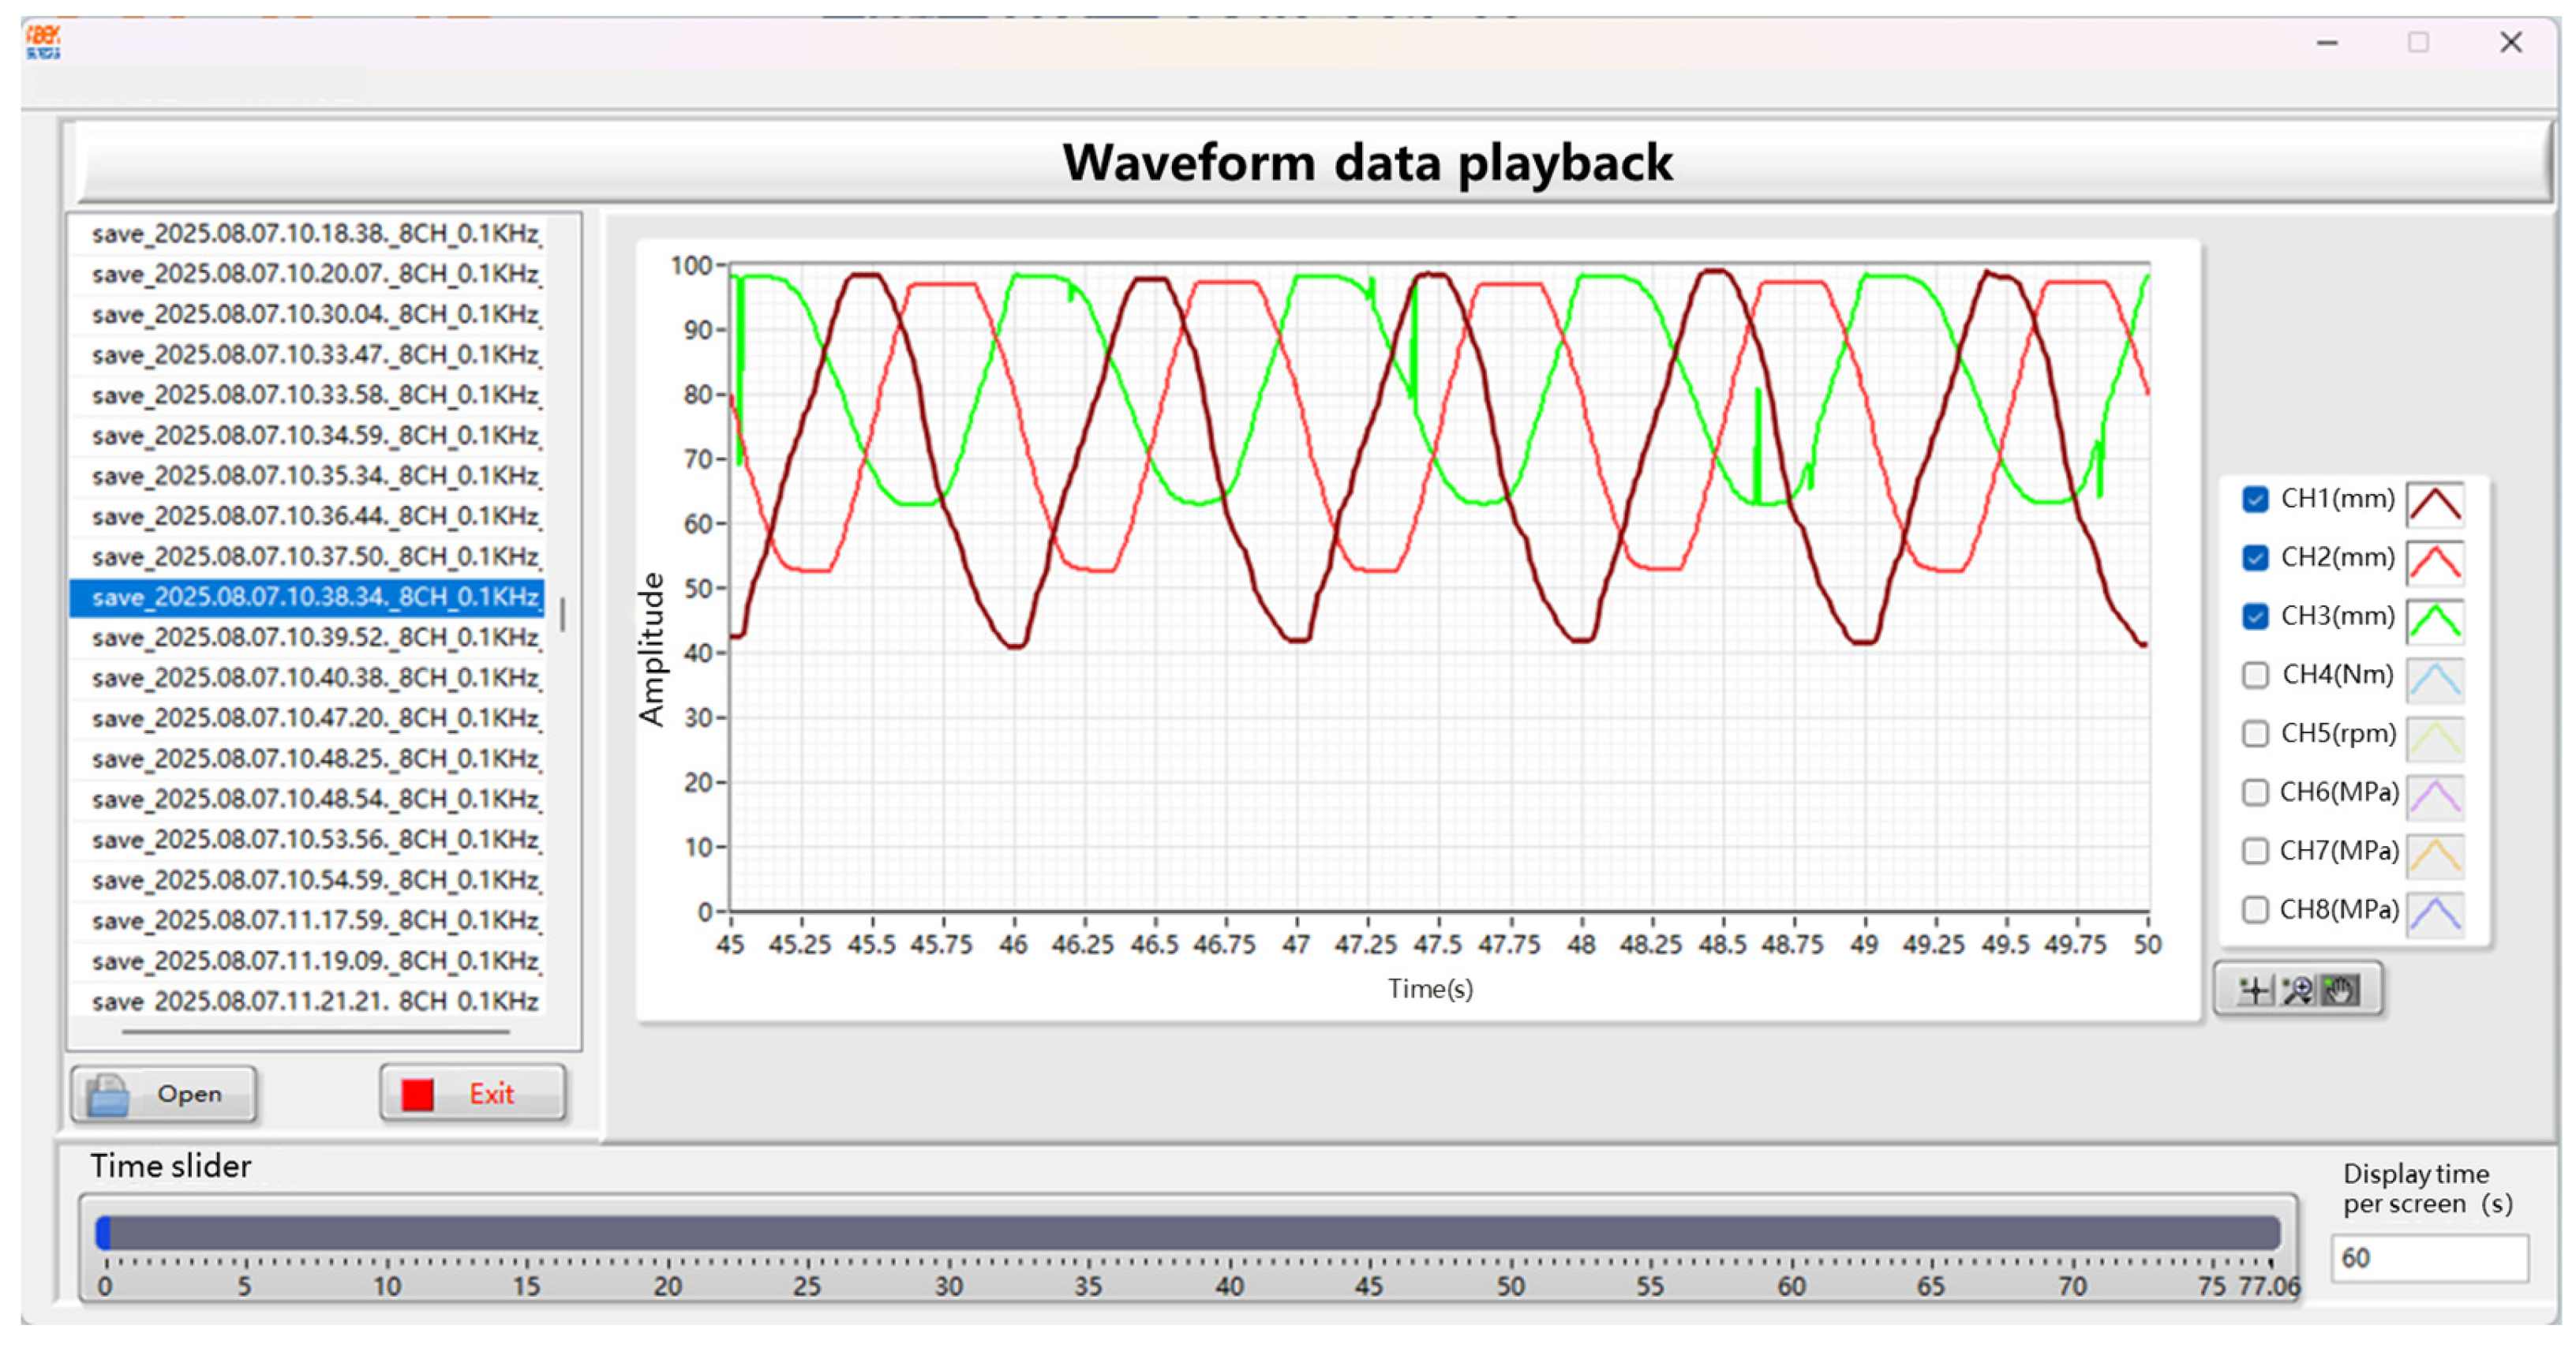Click the CH3 green plot legend icon
Screen dimensions: 2576x1348
pos(2434,621)
